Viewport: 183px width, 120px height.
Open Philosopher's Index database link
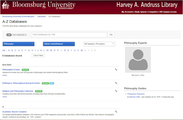tap(11, 70)
